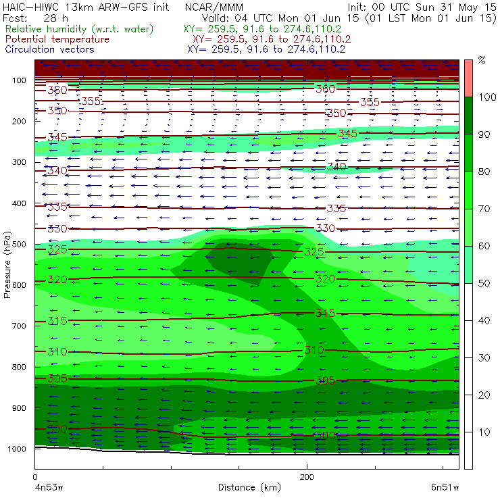The height and width of the screenshot is (500, 500).
Task: Click the right '355' contour label
Action: coord(370,102)
